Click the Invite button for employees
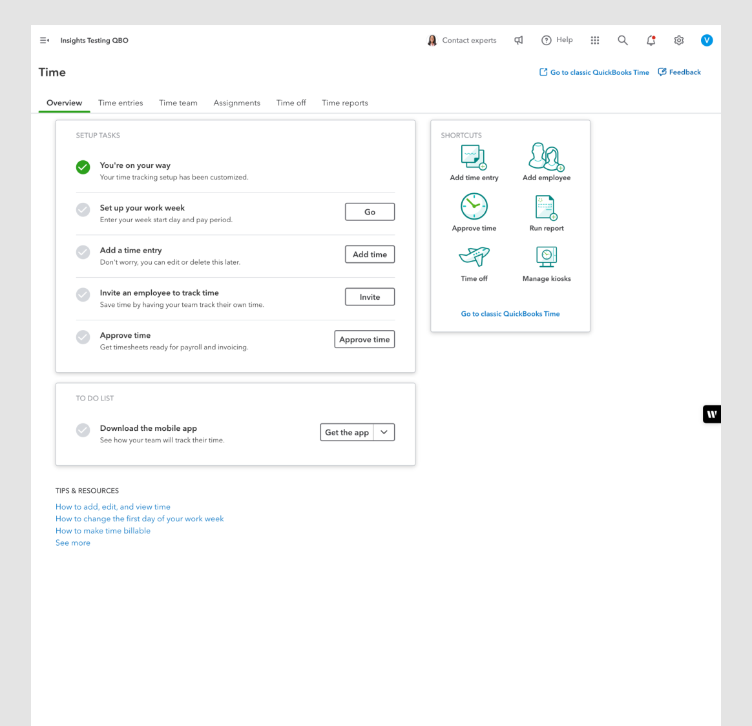Image resolution: width=752 pixels, height=726 pixels. point(370,296)
